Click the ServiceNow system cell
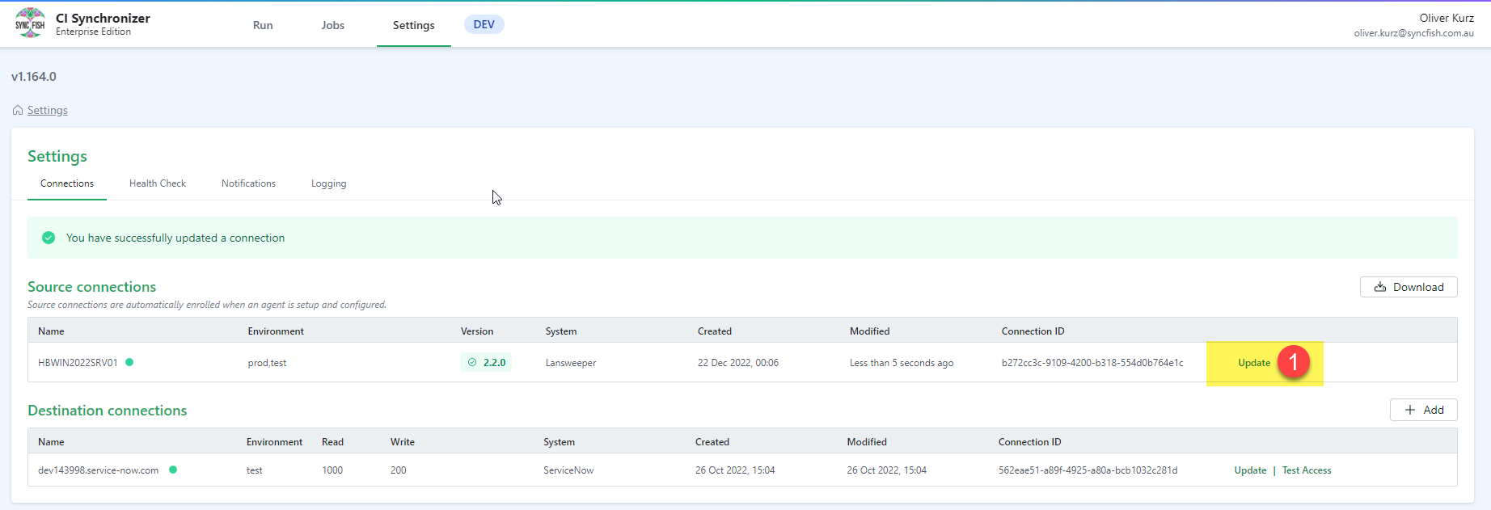The height and width of the screenshot is (510, 1491). pyautogui.click(x=568, y=470)
